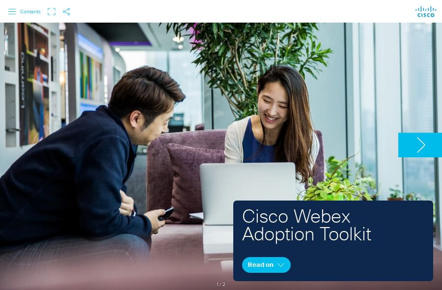The width and height of the screenshot is (442, 290).
Task: Click the laptop in the cover photo
Action: 248,193
